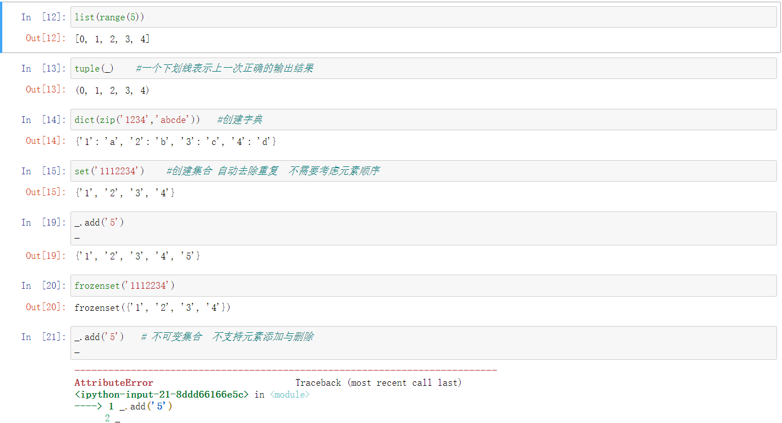Click output frozenset({'1', '2', '3', '4'})
This screenshot has height=423, width=782.
[152, 308]
